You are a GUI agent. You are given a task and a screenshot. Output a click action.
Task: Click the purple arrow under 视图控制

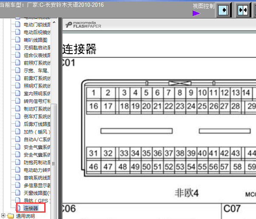[x=196, y=13]
